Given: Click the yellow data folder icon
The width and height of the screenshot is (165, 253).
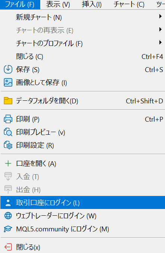Looking at the screenshot, I should click(x=8, y=101).
